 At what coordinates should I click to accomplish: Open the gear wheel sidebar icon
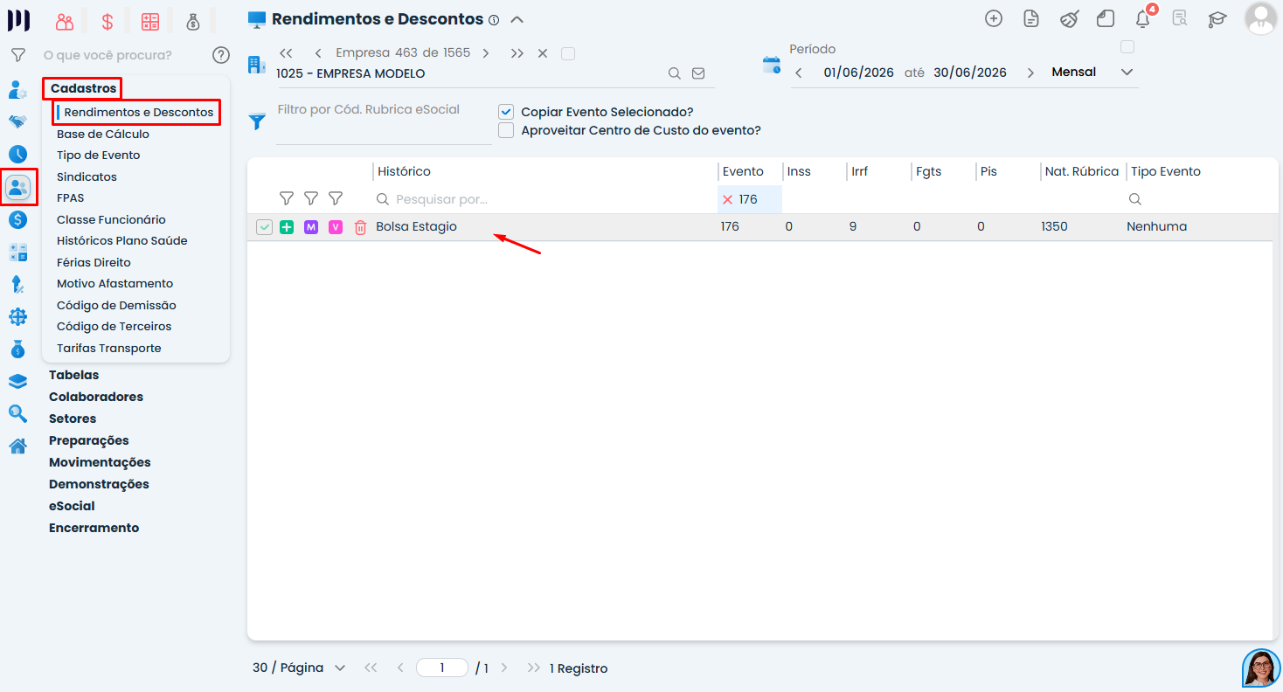click(17, 316)
